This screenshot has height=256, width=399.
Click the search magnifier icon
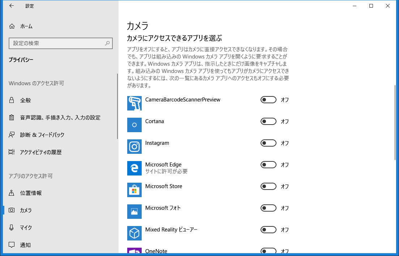107,43
